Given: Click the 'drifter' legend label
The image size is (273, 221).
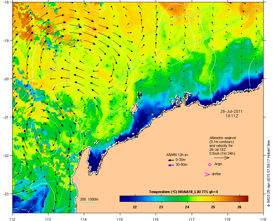Looking at the screenshot, I should (x=216, y=174).
